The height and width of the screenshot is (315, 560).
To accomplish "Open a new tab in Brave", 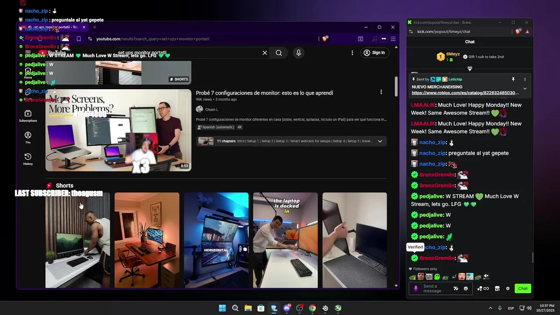I will pyautogui.click(x=94, y=27).
